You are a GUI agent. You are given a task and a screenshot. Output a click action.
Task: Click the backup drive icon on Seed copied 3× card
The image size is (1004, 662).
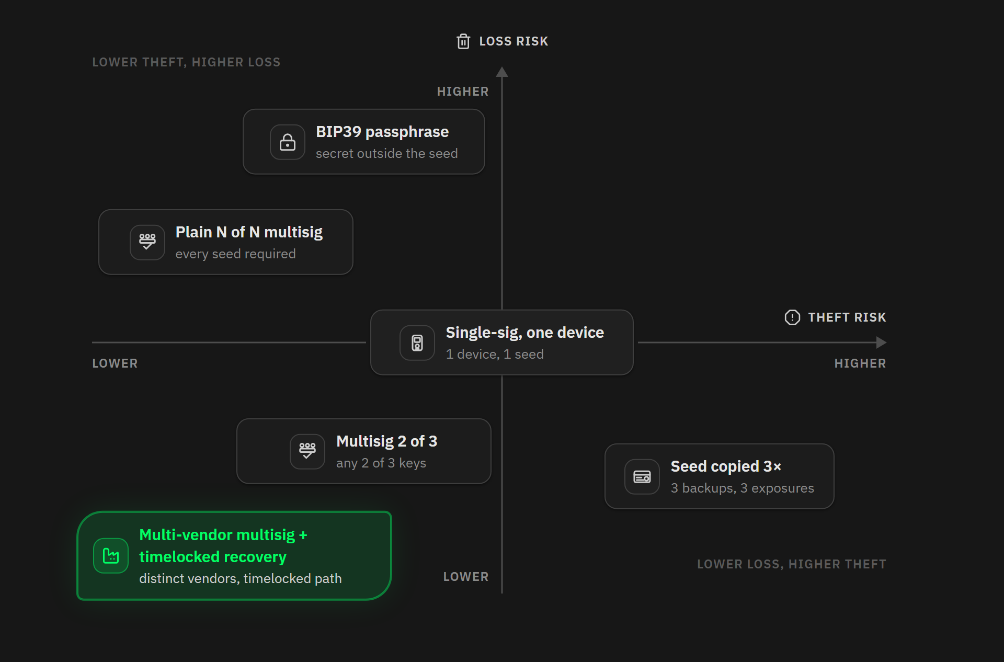pyautogui.click(x=642, y=477)
